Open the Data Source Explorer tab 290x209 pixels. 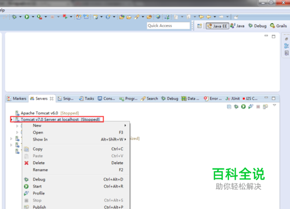point(190,99)
